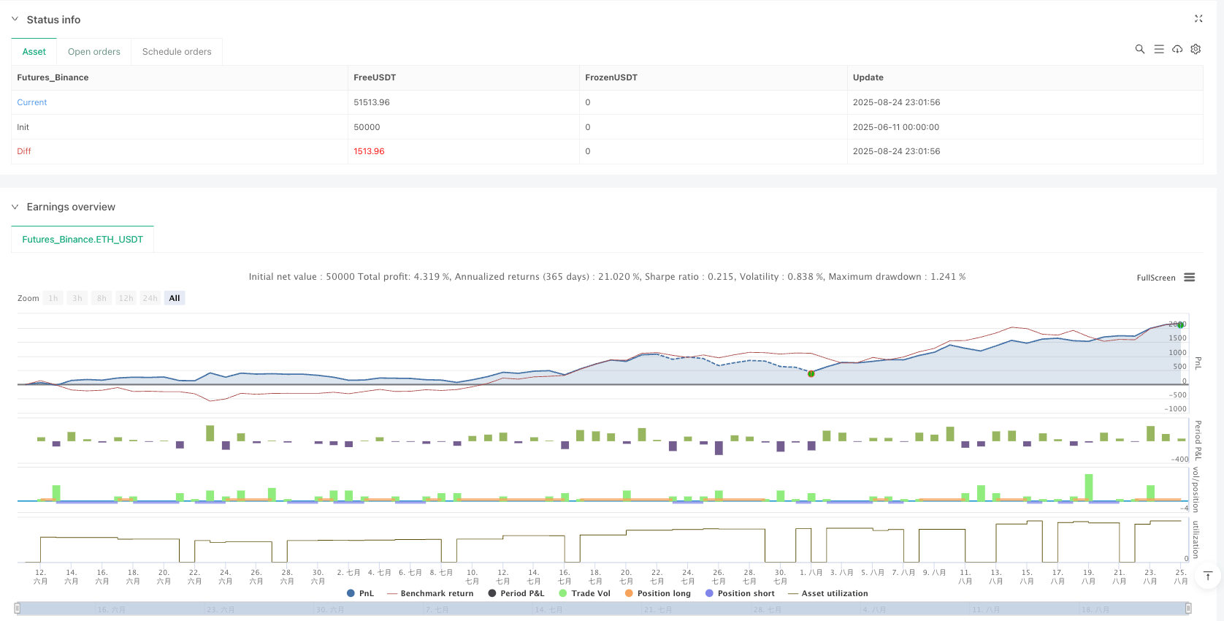This screenshot has width=1224, height=621.
Task: Collapse the Status info section
Action: [15, 20]
